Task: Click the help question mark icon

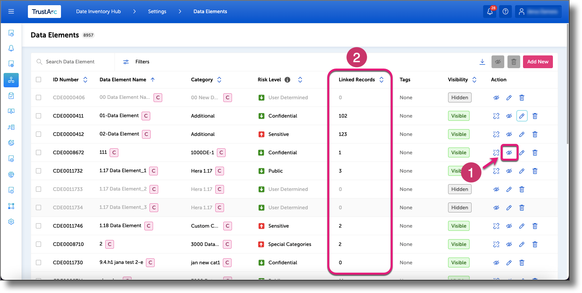Action: click(505, 12)
